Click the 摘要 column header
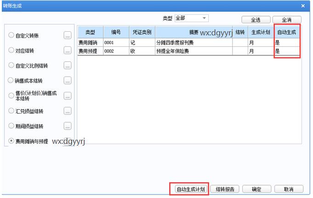Screen dimensions: 313x198 tap(194, 32)
